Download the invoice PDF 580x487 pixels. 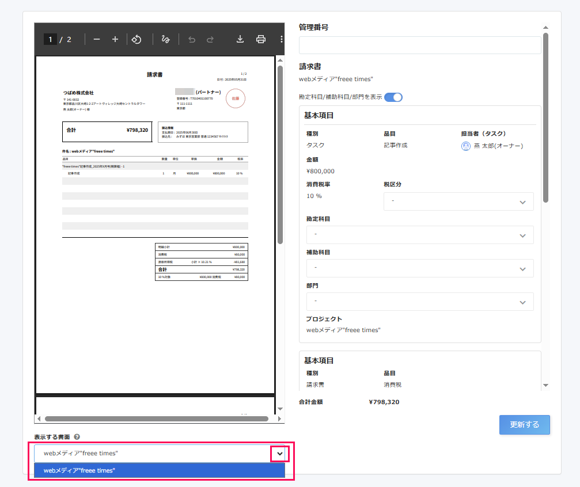[x=240, y=39]
